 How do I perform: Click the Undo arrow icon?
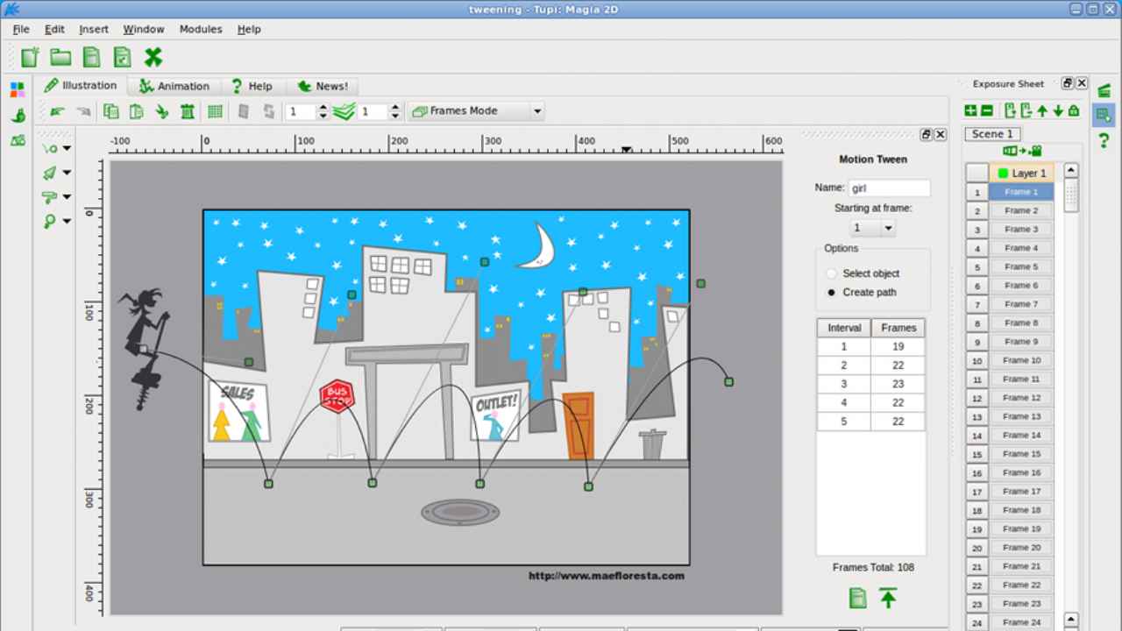[58, 111]
